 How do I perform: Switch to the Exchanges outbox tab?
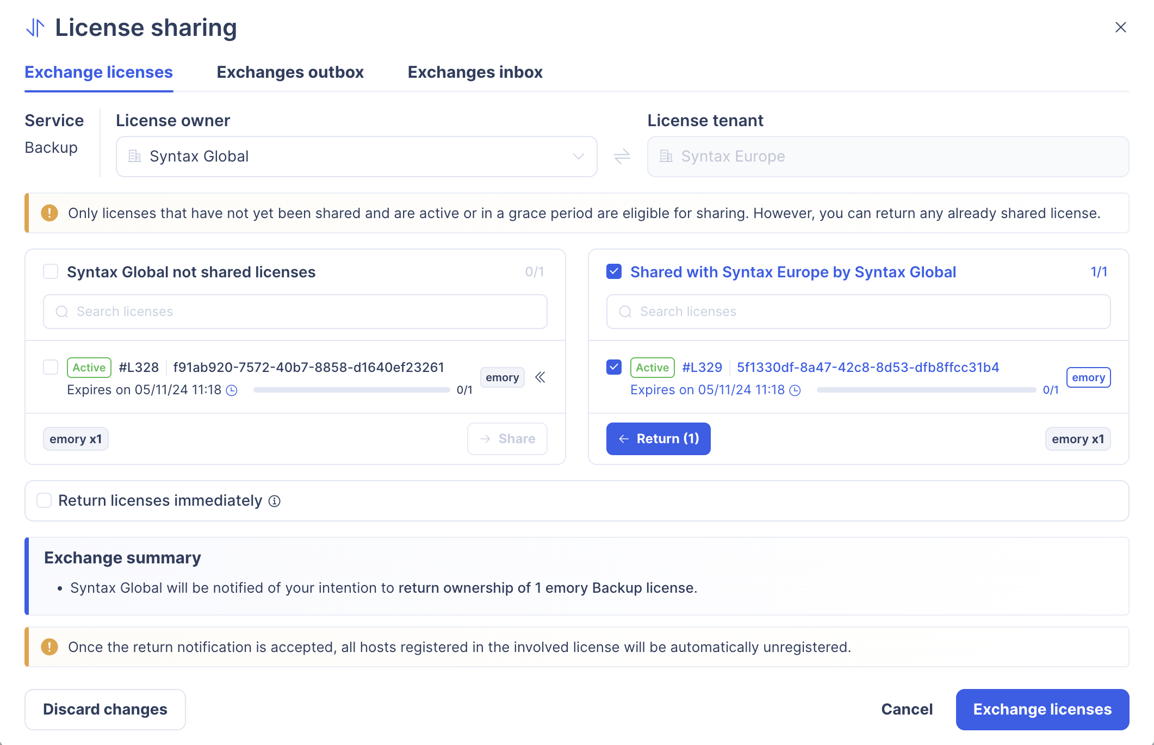point(290,72)
